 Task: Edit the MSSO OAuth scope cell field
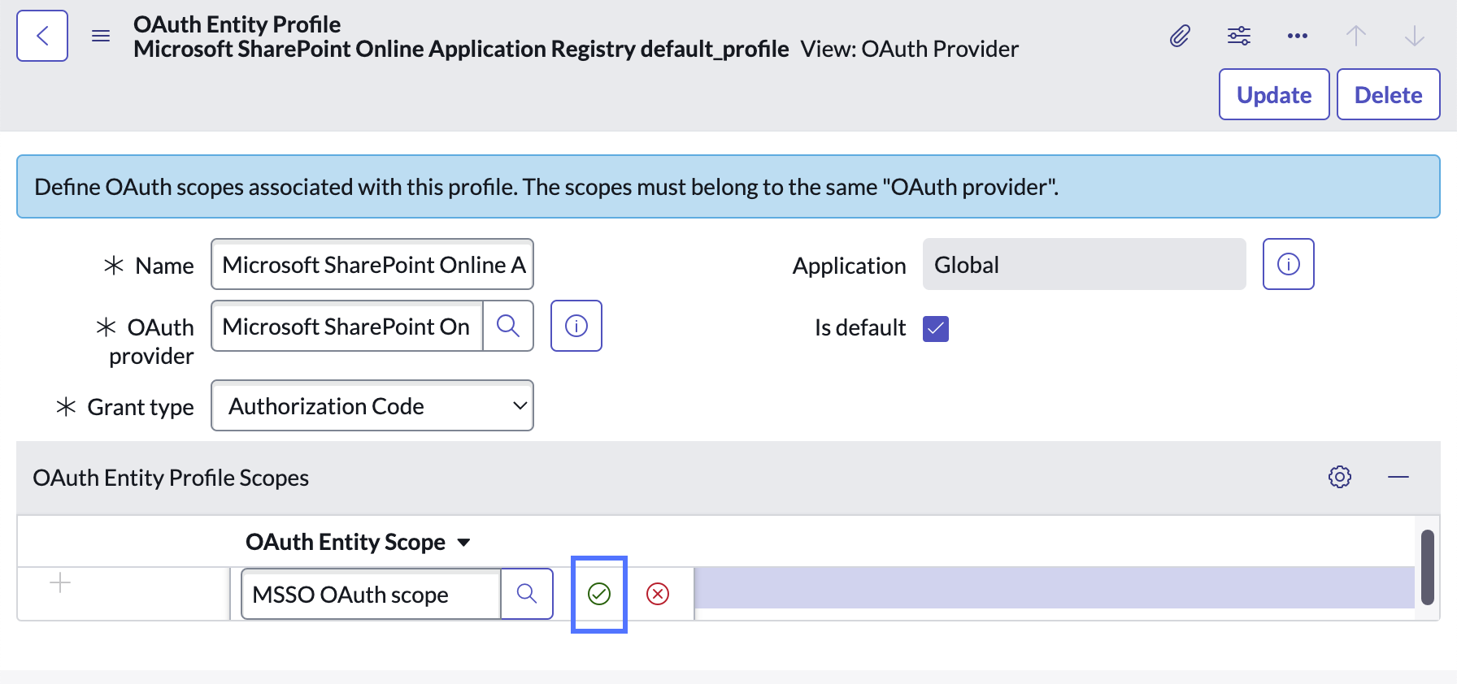[372, 595]
